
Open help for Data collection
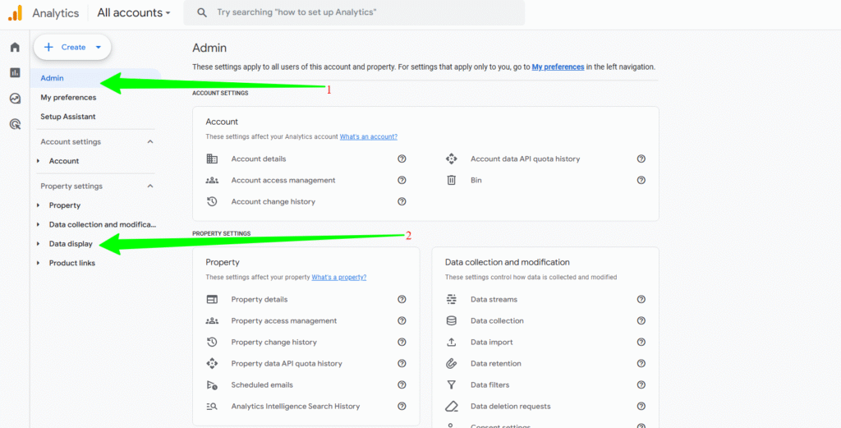(641, 320)
